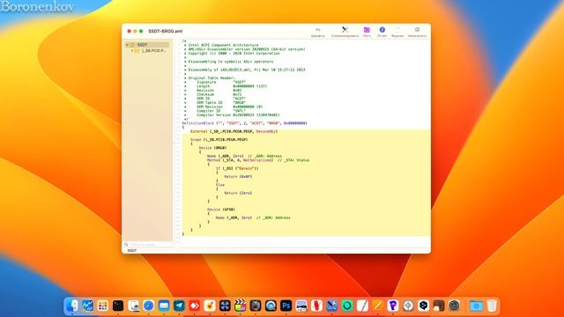Click the External (_SB_.PCI0.PEG0.PEGP line
Image resolution: width=564 pixels, height=317 pixels.
click(234, 131)
